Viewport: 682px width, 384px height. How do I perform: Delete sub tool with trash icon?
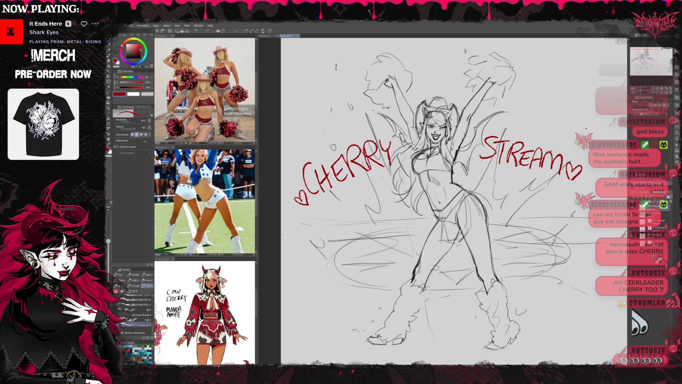click(x=152, y=338)
